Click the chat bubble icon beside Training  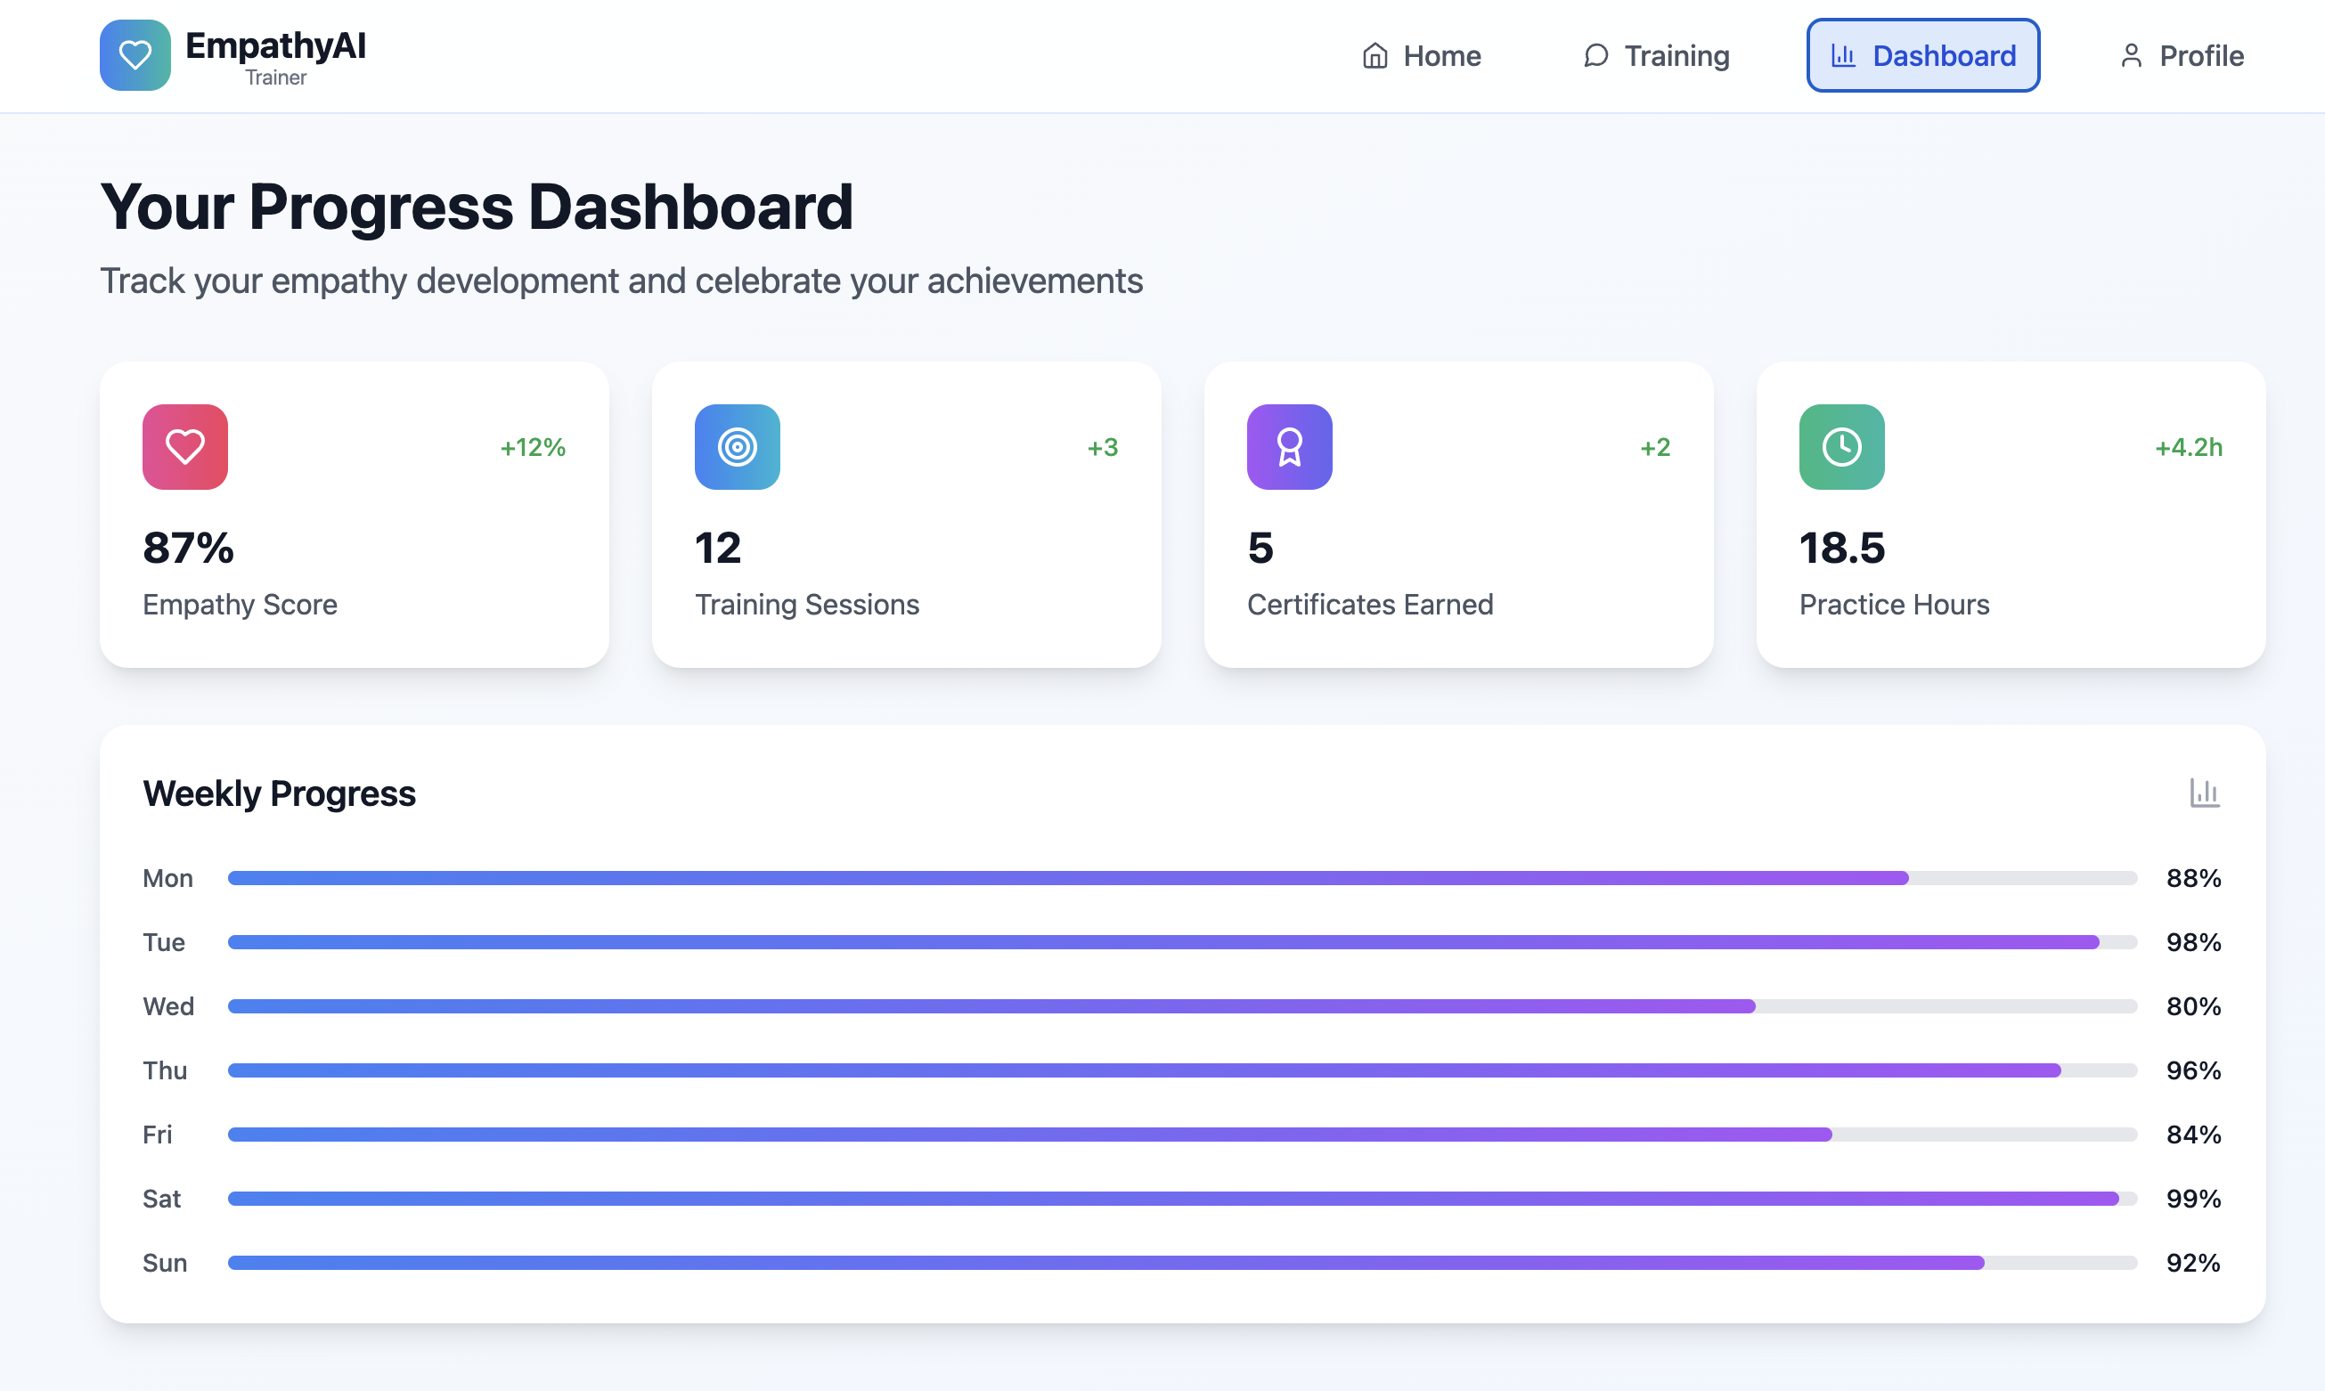point(1595,56)
